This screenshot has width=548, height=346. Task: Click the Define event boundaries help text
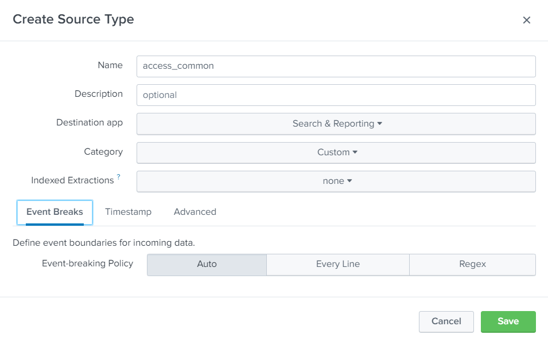104,243
